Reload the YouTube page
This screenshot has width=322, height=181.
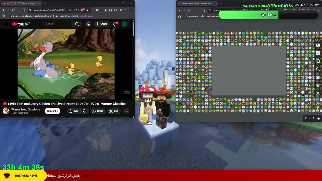coord(14,10)
